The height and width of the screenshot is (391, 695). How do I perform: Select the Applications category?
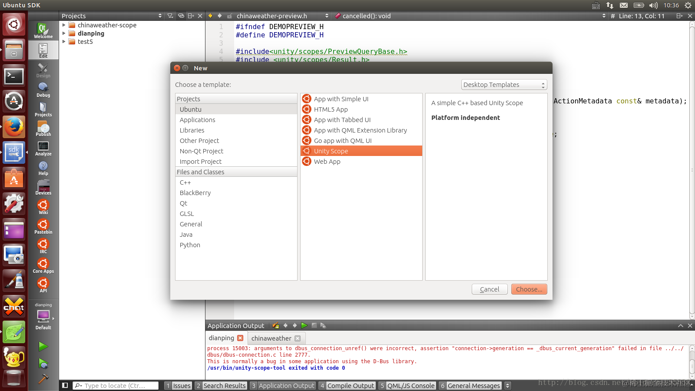pos(236,120)
